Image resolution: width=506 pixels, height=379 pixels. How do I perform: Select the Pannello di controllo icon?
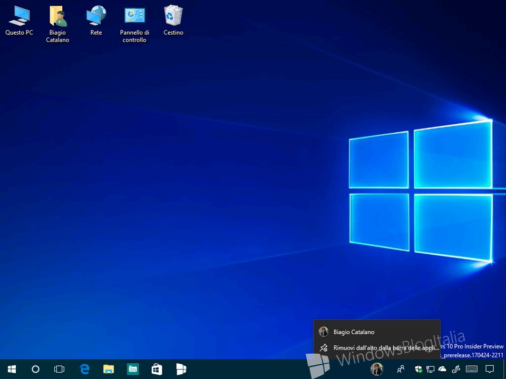click(x=134, y=25)
